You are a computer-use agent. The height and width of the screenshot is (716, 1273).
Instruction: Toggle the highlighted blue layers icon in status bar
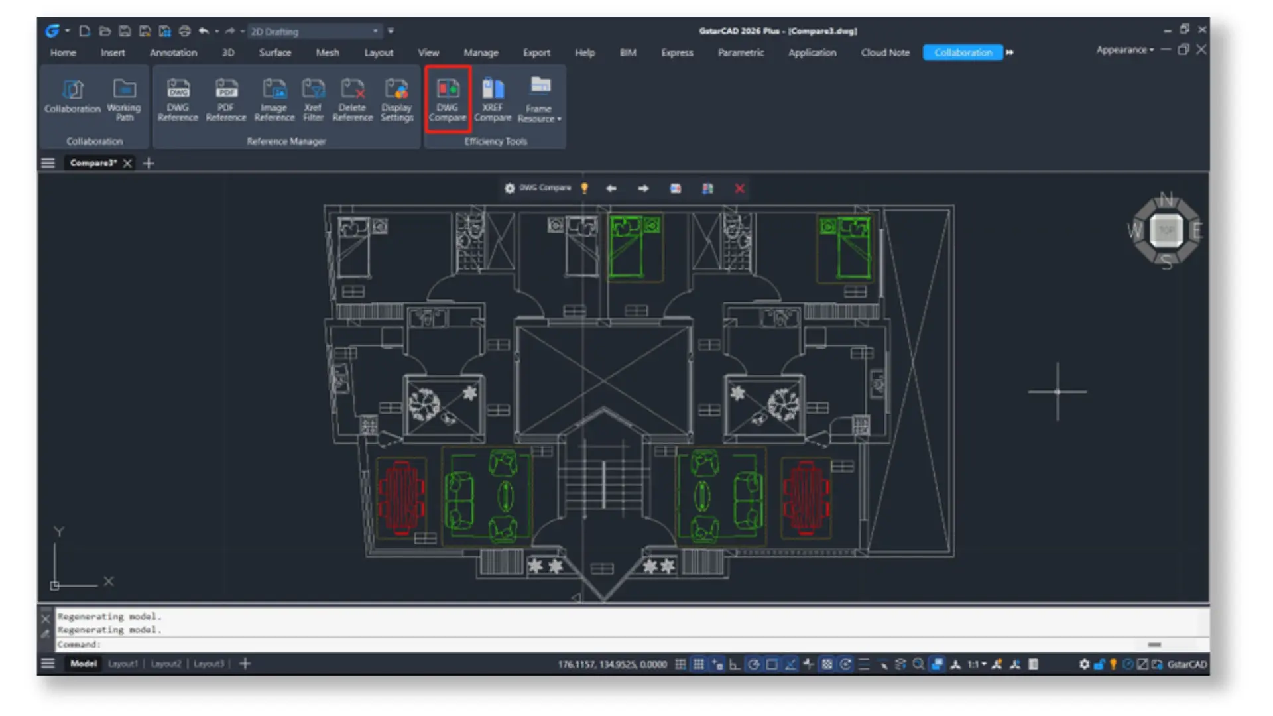[x=937, y=664]
